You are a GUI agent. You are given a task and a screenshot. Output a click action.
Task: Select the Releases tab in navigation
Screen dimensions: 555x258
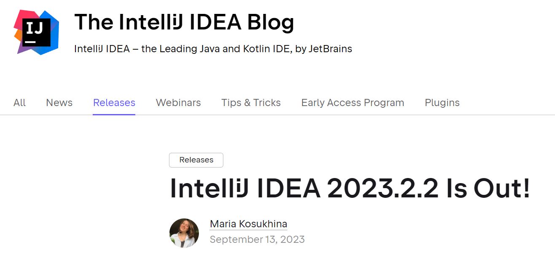pyautogui.click(x=114, y=103)
